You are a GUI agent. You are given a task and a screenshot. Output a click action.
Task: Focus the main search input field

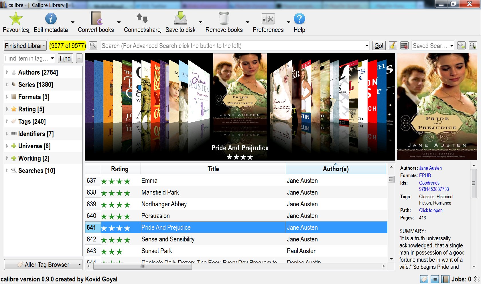(232, 46)
